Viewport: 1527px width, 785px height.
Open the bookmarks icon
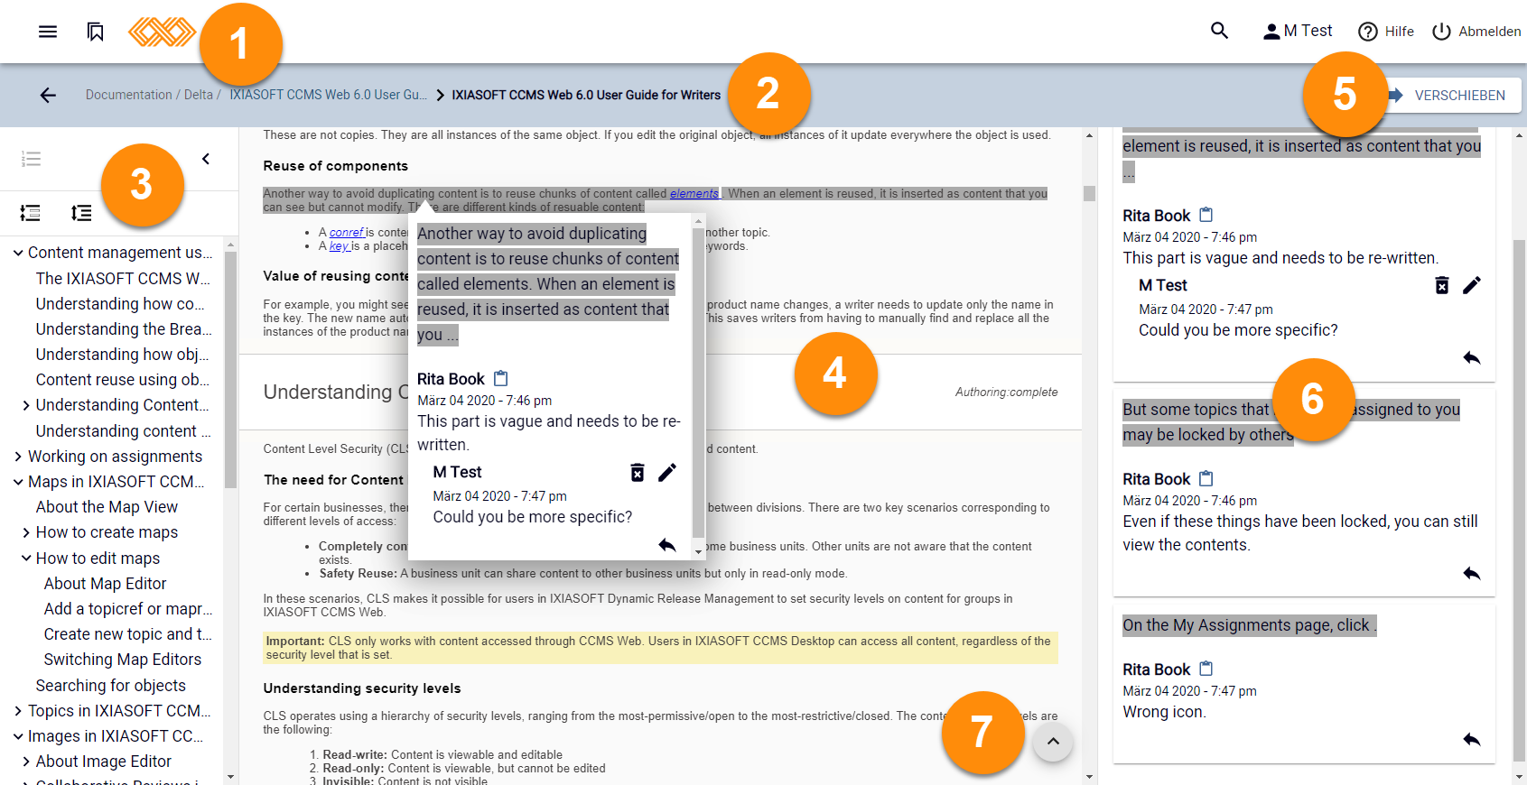(x=96, y=32)
